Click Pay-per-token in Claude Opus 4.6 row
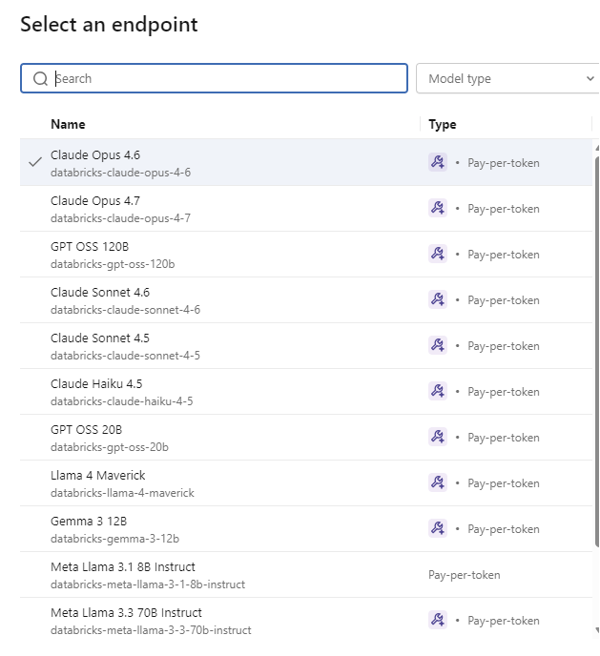600x656 pixels. click(x=504, y=163)
